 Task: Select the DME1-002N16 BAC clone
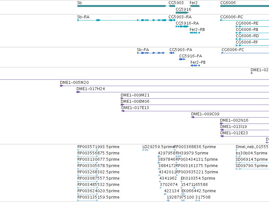pos(244,124)
